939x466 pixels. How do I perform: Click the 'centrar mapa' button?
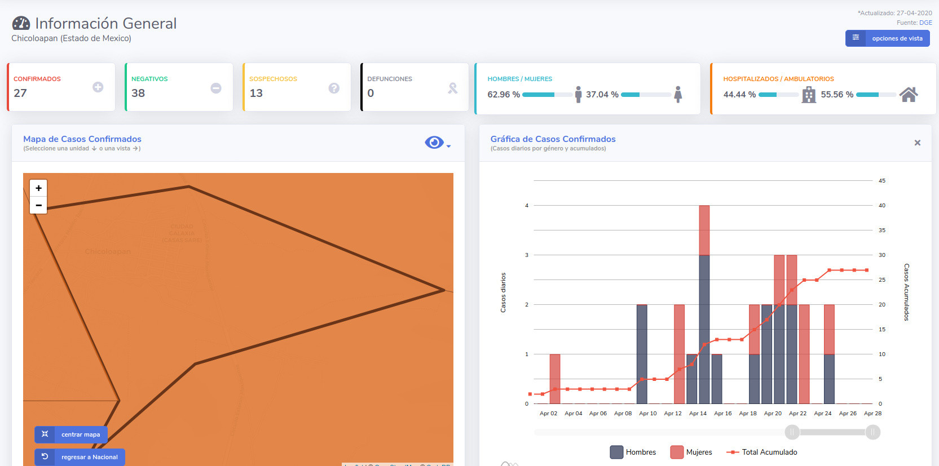[71, 434]
